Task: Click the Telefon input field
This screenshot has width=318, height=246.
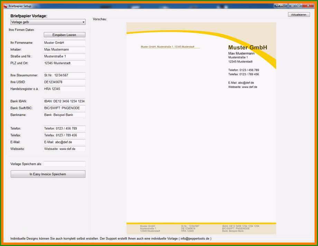Action: point(65,129)
